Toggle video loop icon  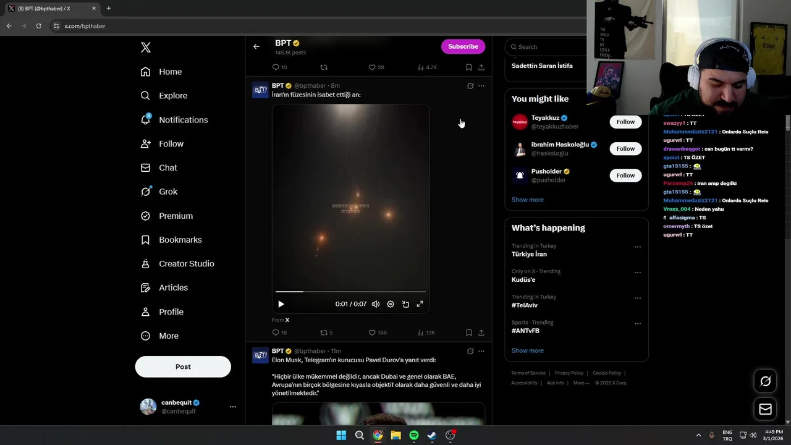tap(405, 304)
